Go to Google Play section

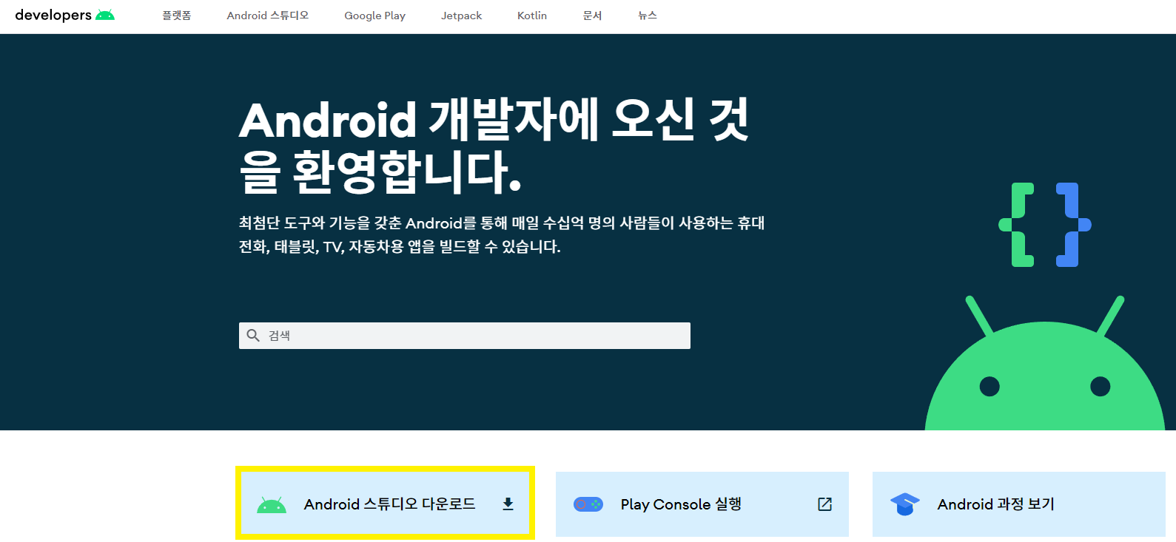click(374, 16)
